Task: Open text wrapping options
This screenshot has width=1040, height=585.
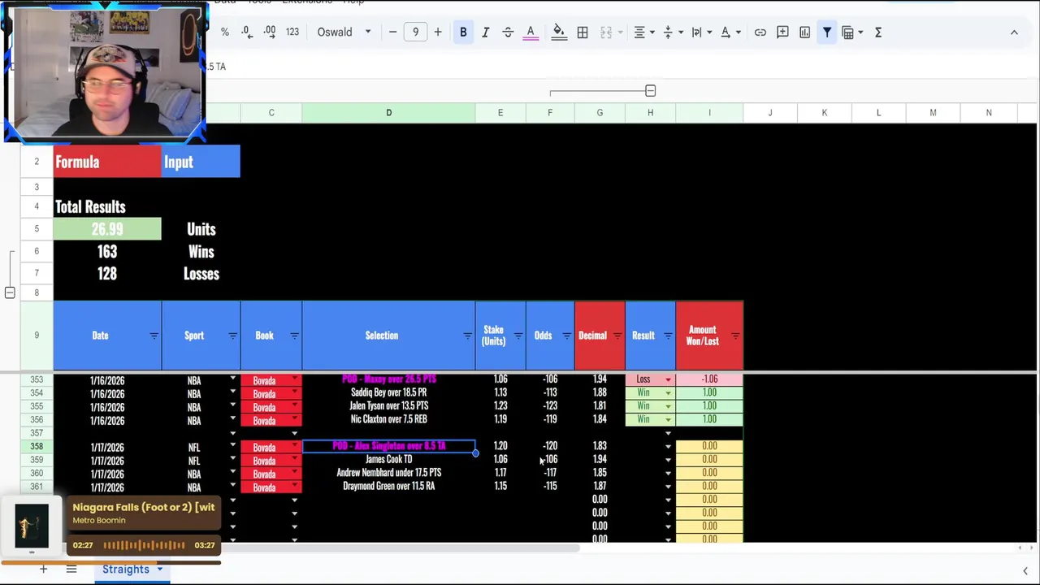Action: tap(700, 32)
